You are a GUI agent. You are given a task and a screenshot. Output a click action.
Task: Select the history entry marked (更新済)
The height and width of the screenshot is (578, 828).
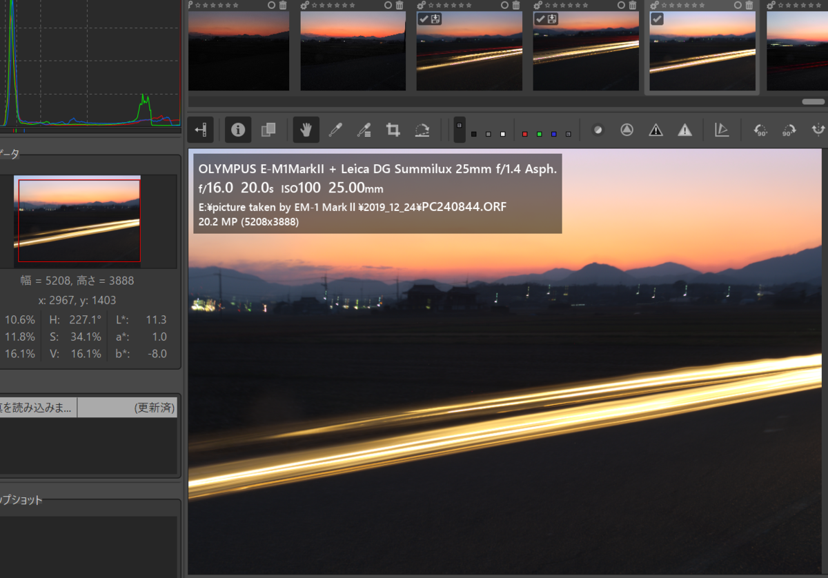point(88,408)
